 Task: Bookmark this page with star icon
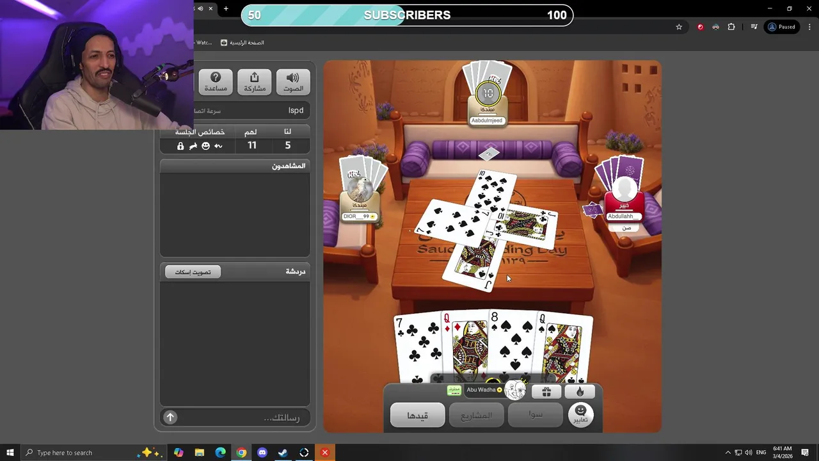pos(679,27)
